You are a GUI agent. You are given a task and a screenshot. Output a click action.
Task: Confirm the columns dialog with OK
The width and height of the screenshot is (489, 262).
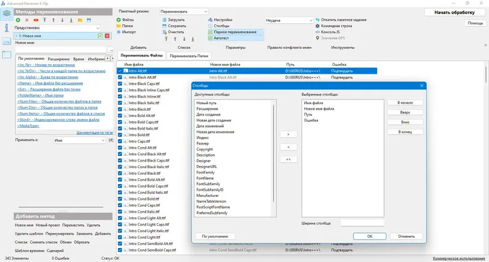pos(370,236)
